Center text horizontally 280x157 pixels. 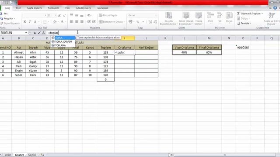pyautogui.click(x=77, y=22)
